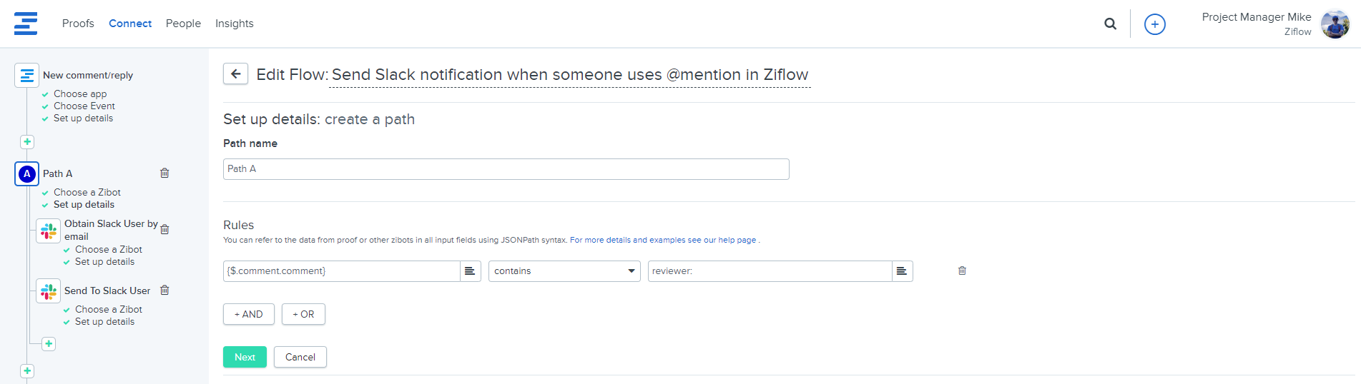Image resolution: width=1361 pixels, height=384 pixels.
Task: Delete the rule row with the trash icon
Action: click(x=962, y=271)
